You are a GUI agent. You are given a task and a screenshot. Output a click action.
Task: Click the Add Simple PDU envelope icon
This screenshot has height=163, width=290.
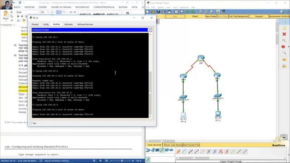[284, 59]
